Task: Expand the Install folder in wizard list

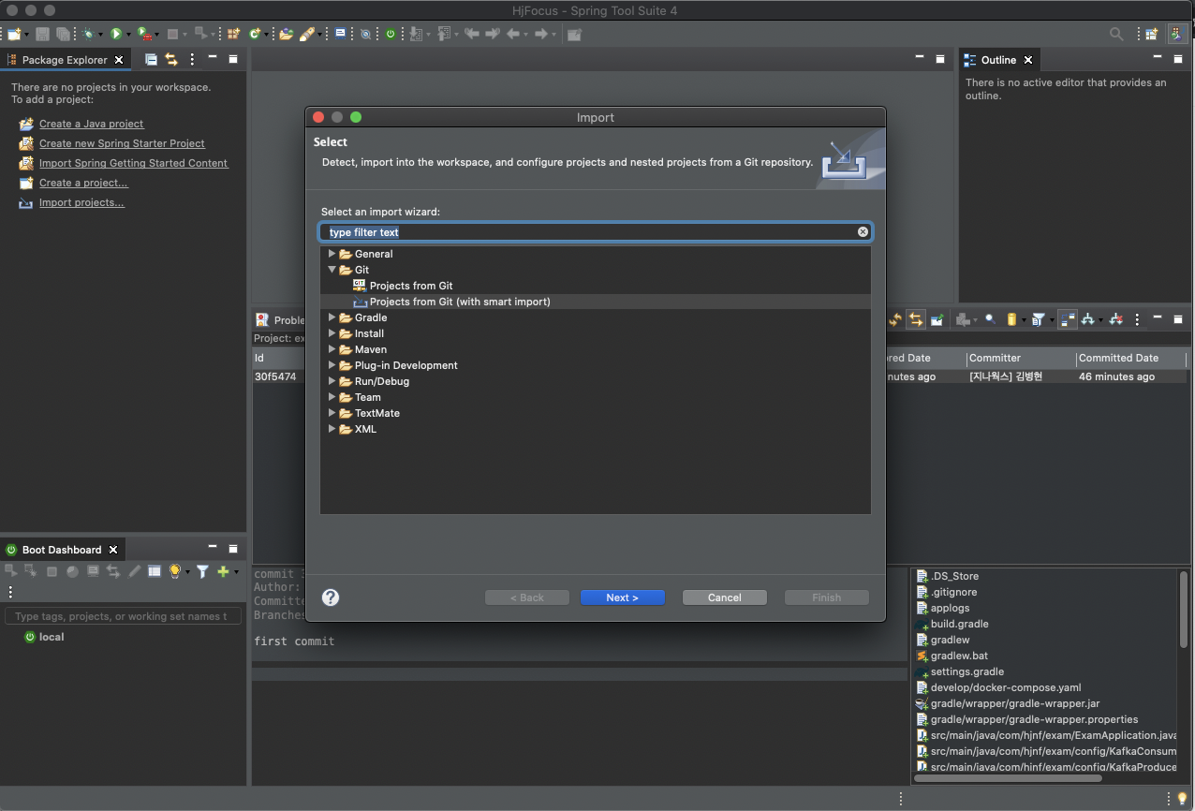Action: click(332, 333)
